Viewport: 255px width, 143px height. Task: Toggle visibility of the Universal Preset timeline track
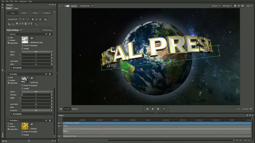(59, 123)
